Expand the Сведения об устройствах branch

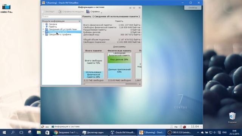coord(43,29)
